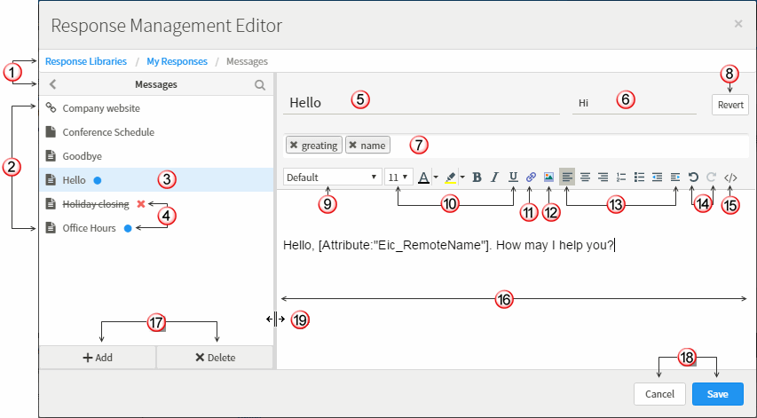The width and height of the screenshot is (757, 418).
Task: Insert a numbered list
Action: 621,177
